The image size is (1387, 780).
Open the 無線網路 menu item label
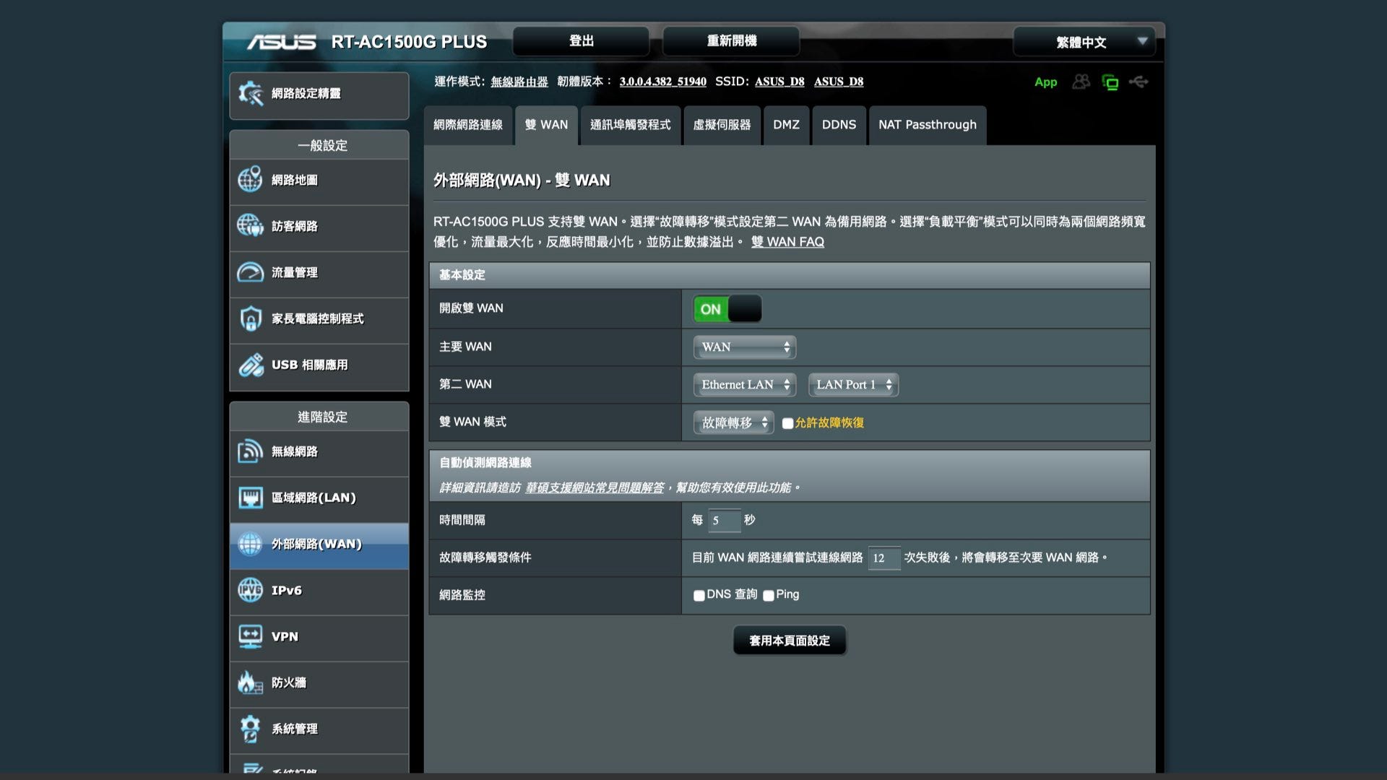pyautogui.click(x=295, y=451)
